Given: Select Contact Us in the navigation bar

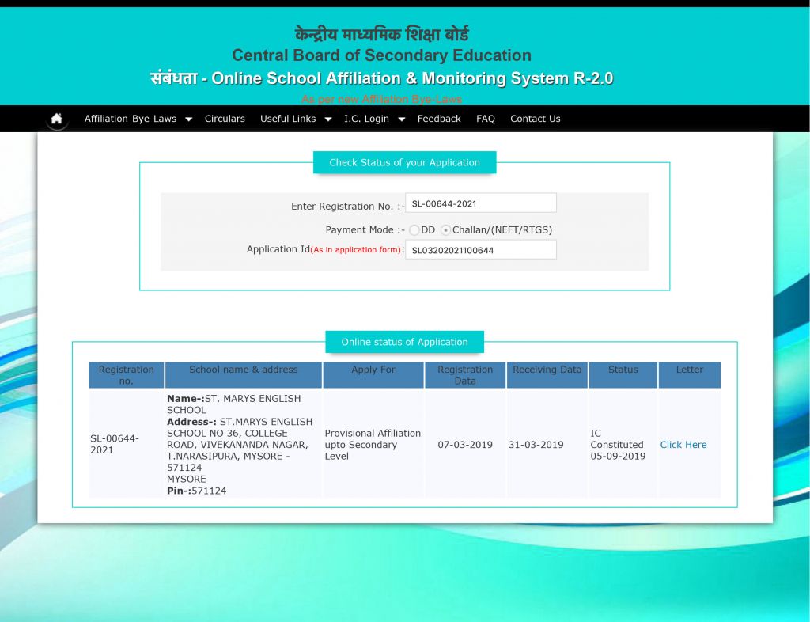Looking at the screenshot, I should (x=536, y=119).
